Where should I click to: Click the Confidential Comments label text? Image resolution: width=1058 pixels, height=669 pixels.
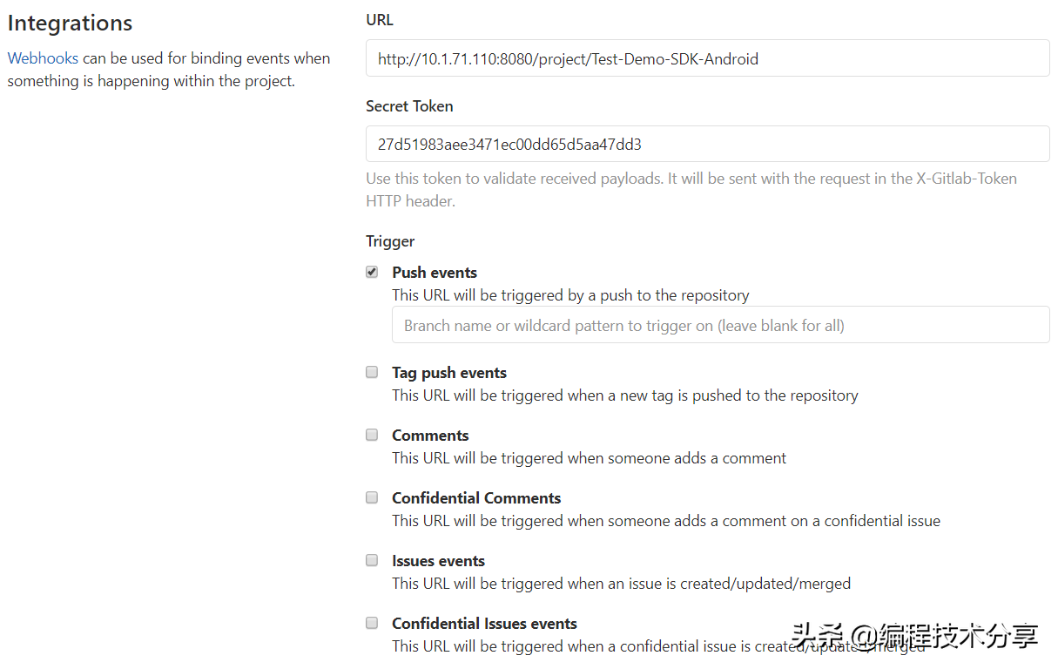(476, 498)
